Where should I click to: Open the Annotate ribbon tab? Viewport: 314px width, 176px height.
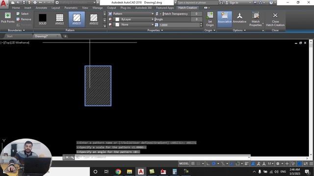[x=41, y=8]
